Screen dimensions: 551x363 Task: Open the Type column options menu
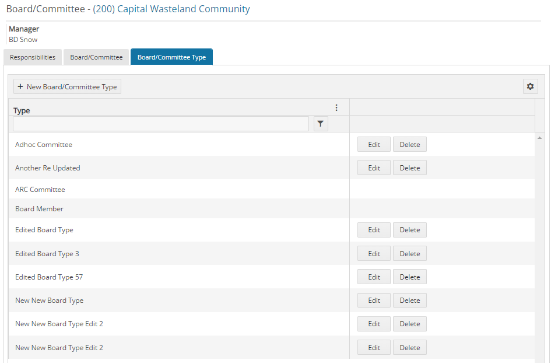pyautogui.click(x=336, y=107)
